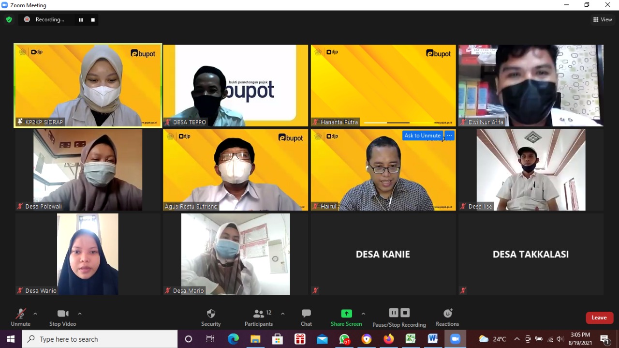The image size is (619, 348).
Task: Open more options on Hairul's video
Action: tap(449, 136)
